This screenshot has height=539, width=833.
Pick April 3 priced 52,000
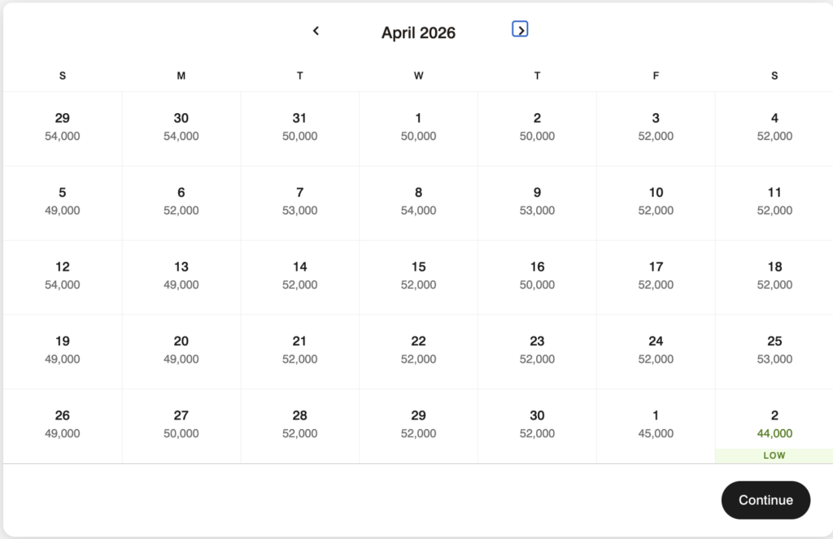(656, 127)
